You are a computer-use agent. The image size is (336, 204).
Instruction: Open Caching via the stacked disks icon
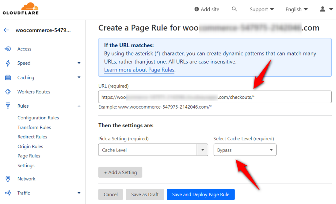[7, 77]
